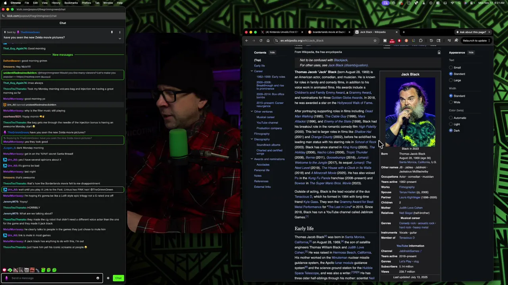Collapse the Career section in Contents

coord(252,71)
